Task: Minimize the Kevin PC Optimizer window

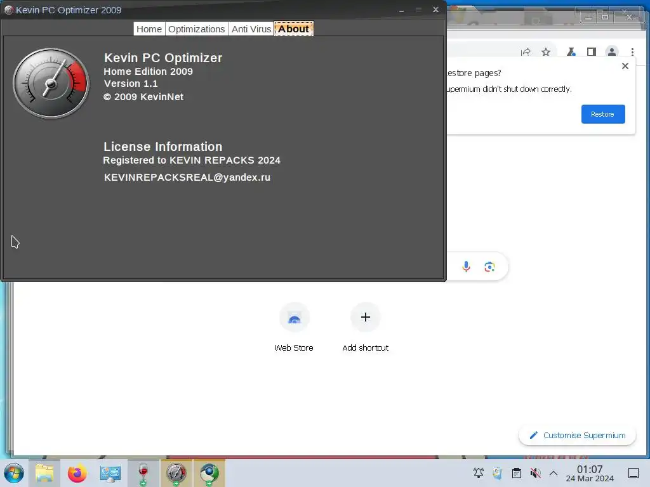Action: [x=401, y=10]
